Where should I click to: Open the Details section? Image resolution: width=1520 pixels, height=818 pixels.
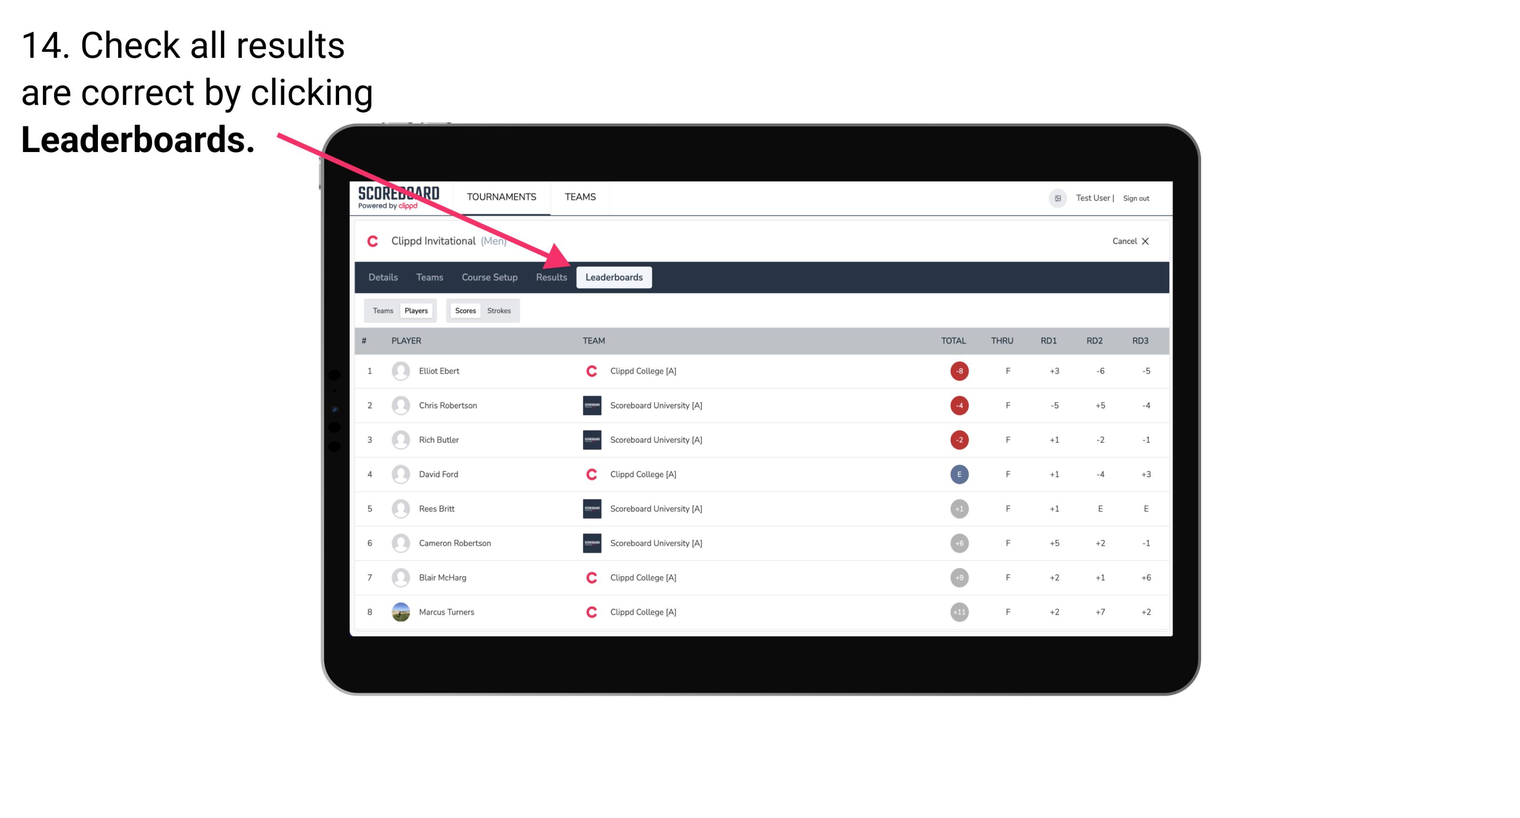point(383,277)
